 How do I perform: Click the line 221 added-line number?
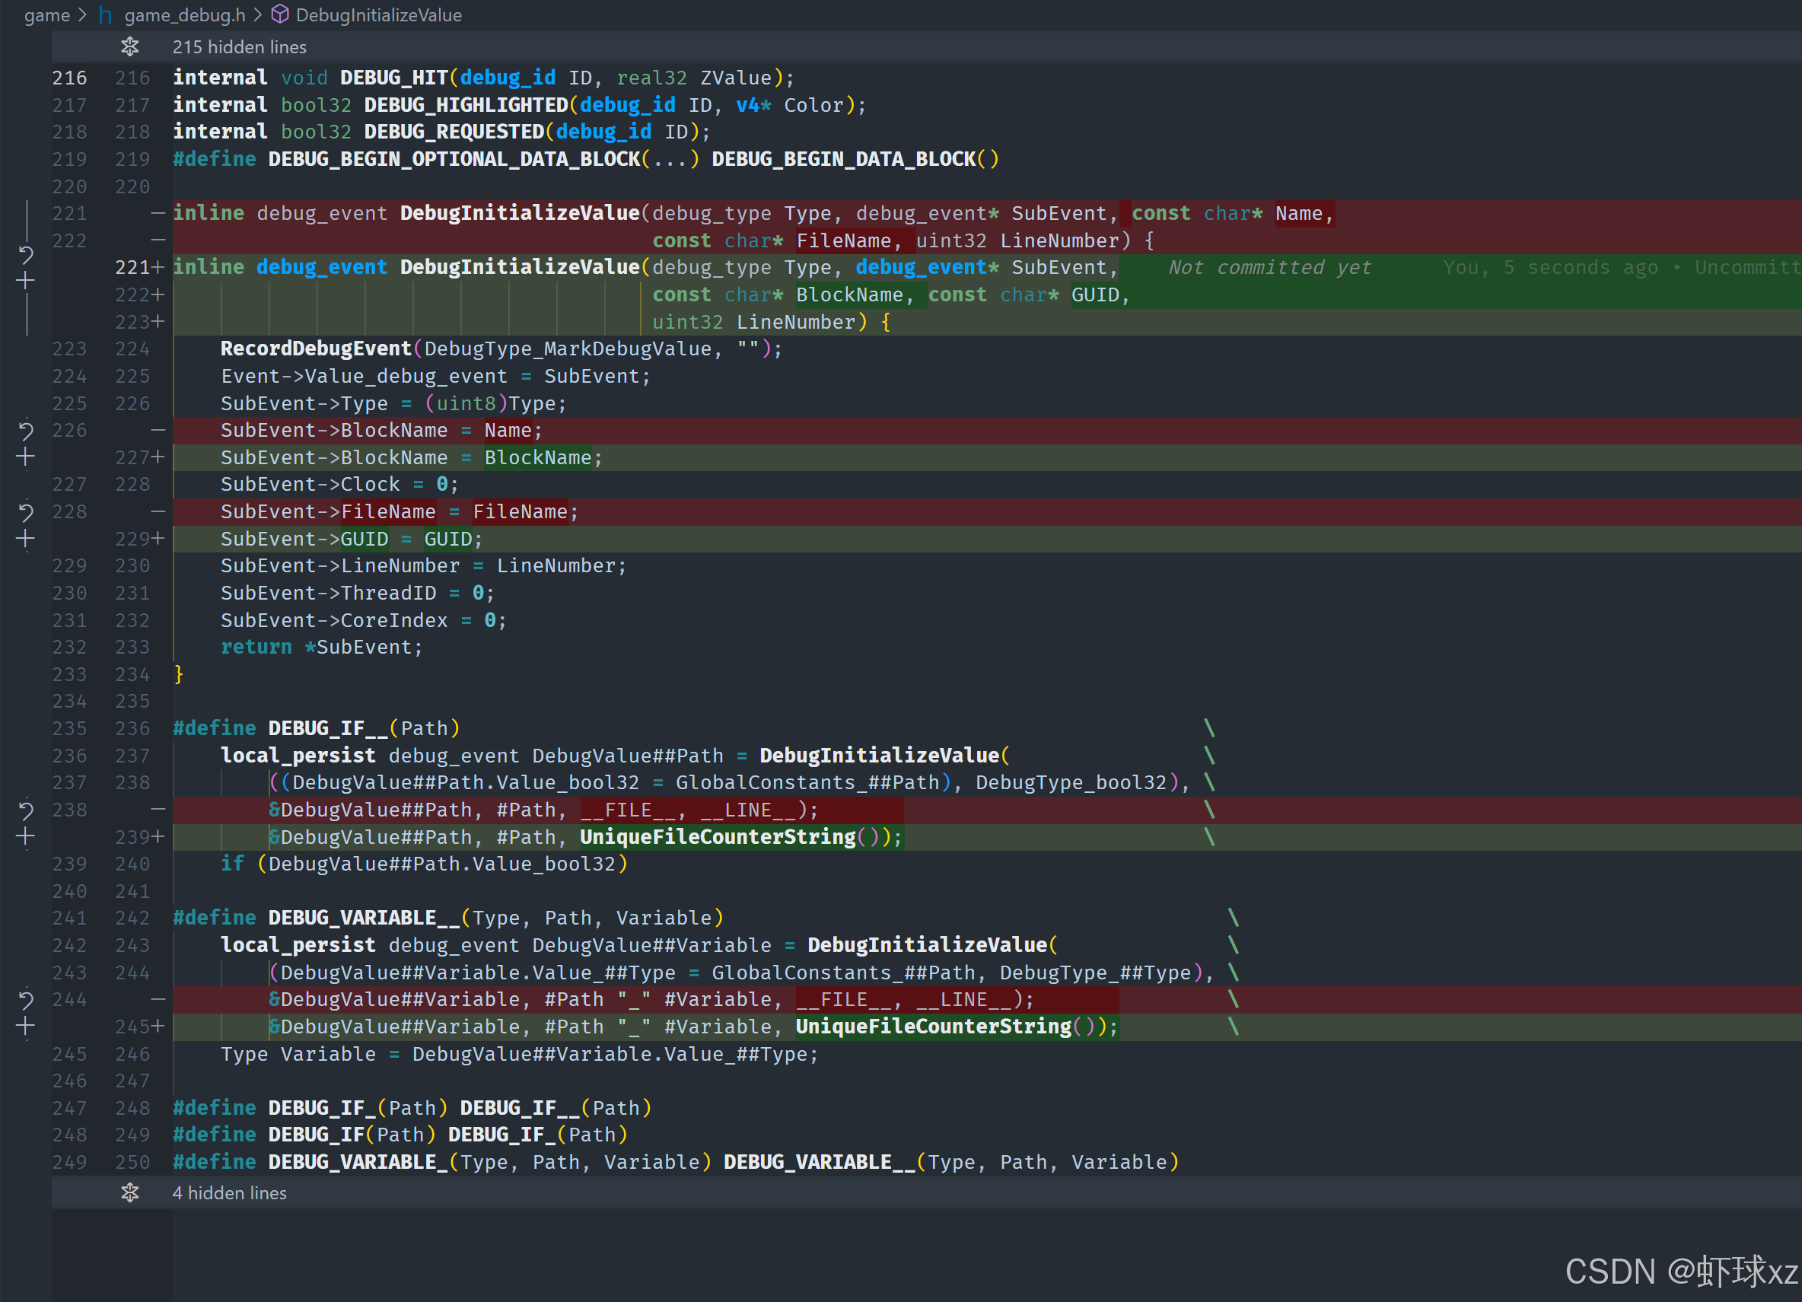[132, 268]
